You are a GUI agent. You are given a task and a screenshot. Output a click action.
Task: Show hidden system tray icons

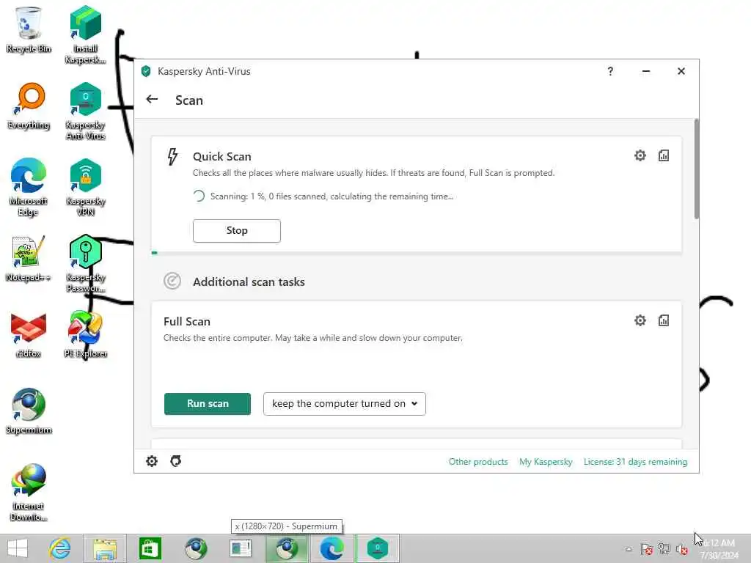click(x=629, y=549)
